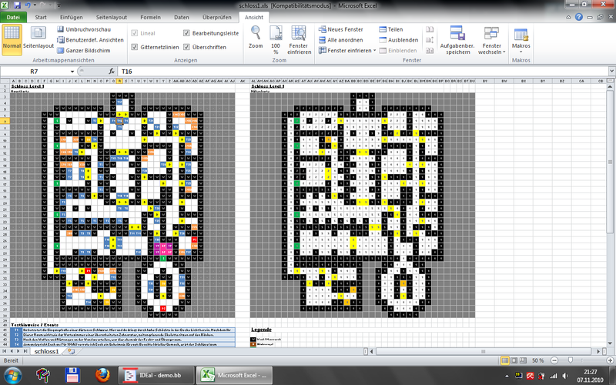Minimize the ribbon with caret icon
Viewport: 616px width, 385px height.
(x=568, y=17)
